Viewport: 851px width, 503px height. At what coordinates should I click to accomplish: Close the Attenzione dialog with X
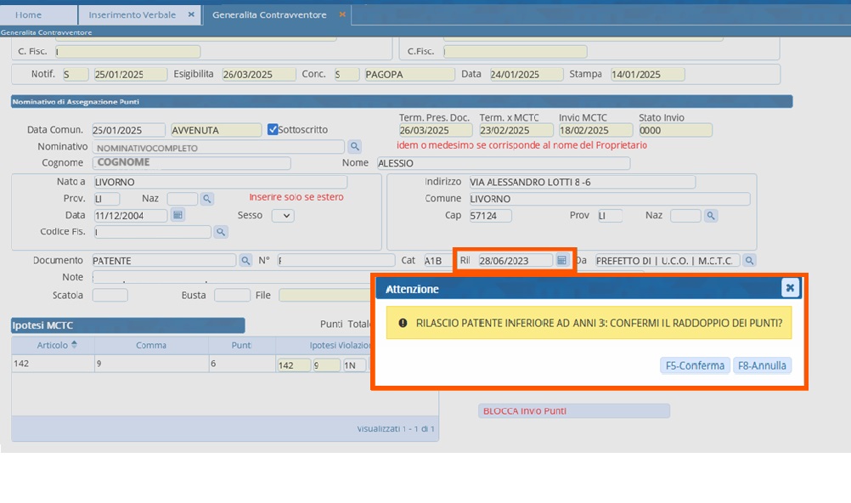pyautogui.click(x=790, y=287)
